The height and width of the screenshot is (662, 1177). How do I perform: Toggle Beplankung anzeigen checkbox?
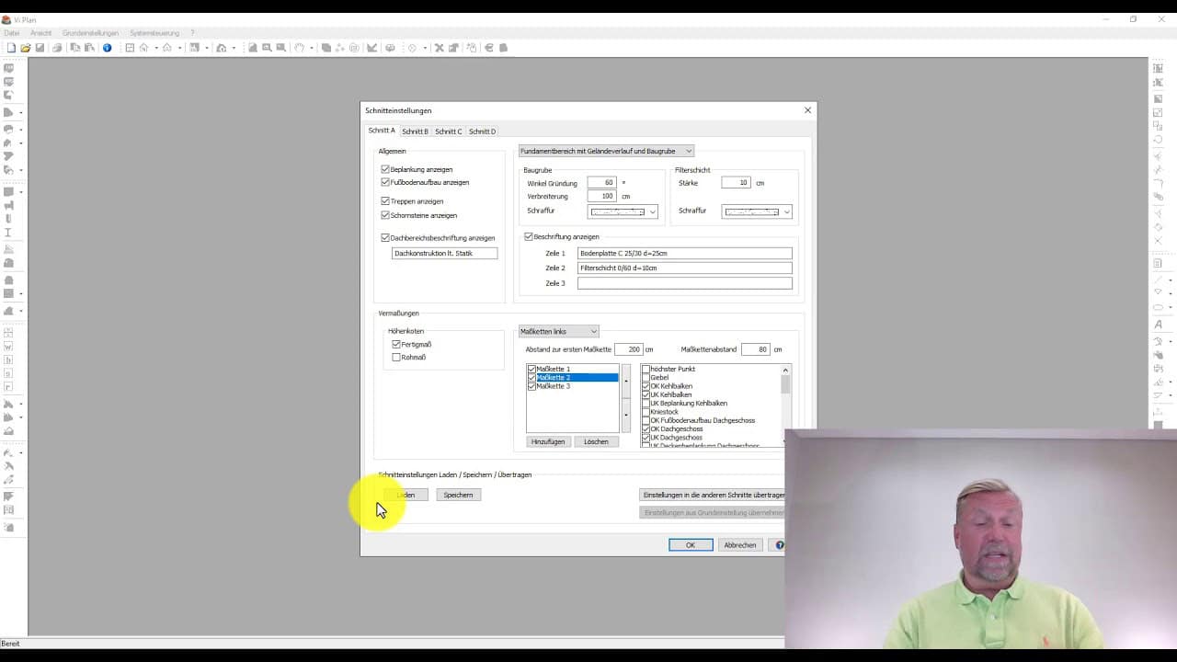click(385, 169)
